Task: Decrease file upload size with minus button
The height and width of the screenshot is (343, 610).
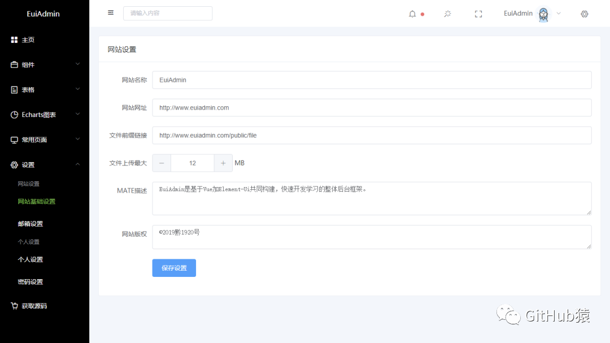Action: pyautogui.click(x=162, y=163)
